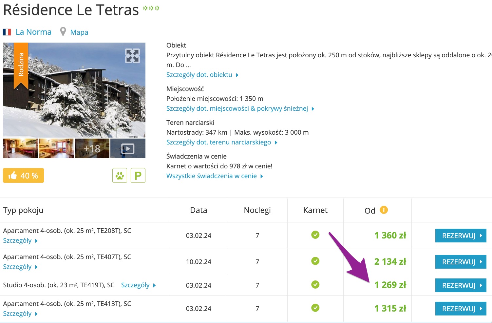Click REZERWUJ for the 1 269 zł offer
This screenshot has width=492, height=323.
coord(461,285)
